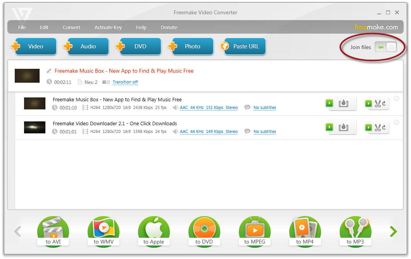Play edit preview for Video Downloader 2.1
The height and width of the screenshot is (259, 411).
click(x=368, y=128)
